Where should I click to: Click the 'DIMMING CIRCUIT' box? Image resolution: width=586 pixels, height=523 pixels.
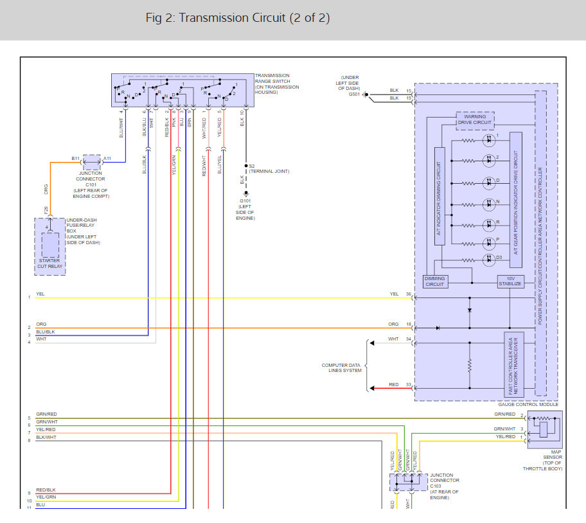[435, 281]
